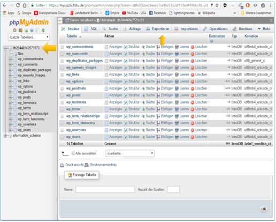Open wp_ewwwio_images table link in main list
The height and width of the screenshot is (222, 276).
pos(81,68)
